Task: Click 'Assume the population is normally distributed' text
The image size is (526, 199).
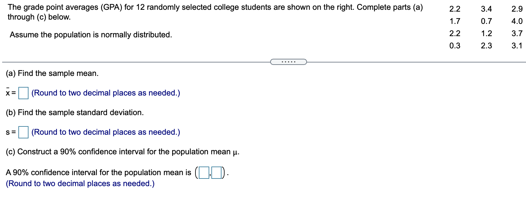Action: click(x=91, y=35)
